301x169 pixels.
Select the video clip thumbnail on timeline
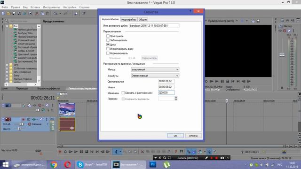coord(67,109)
